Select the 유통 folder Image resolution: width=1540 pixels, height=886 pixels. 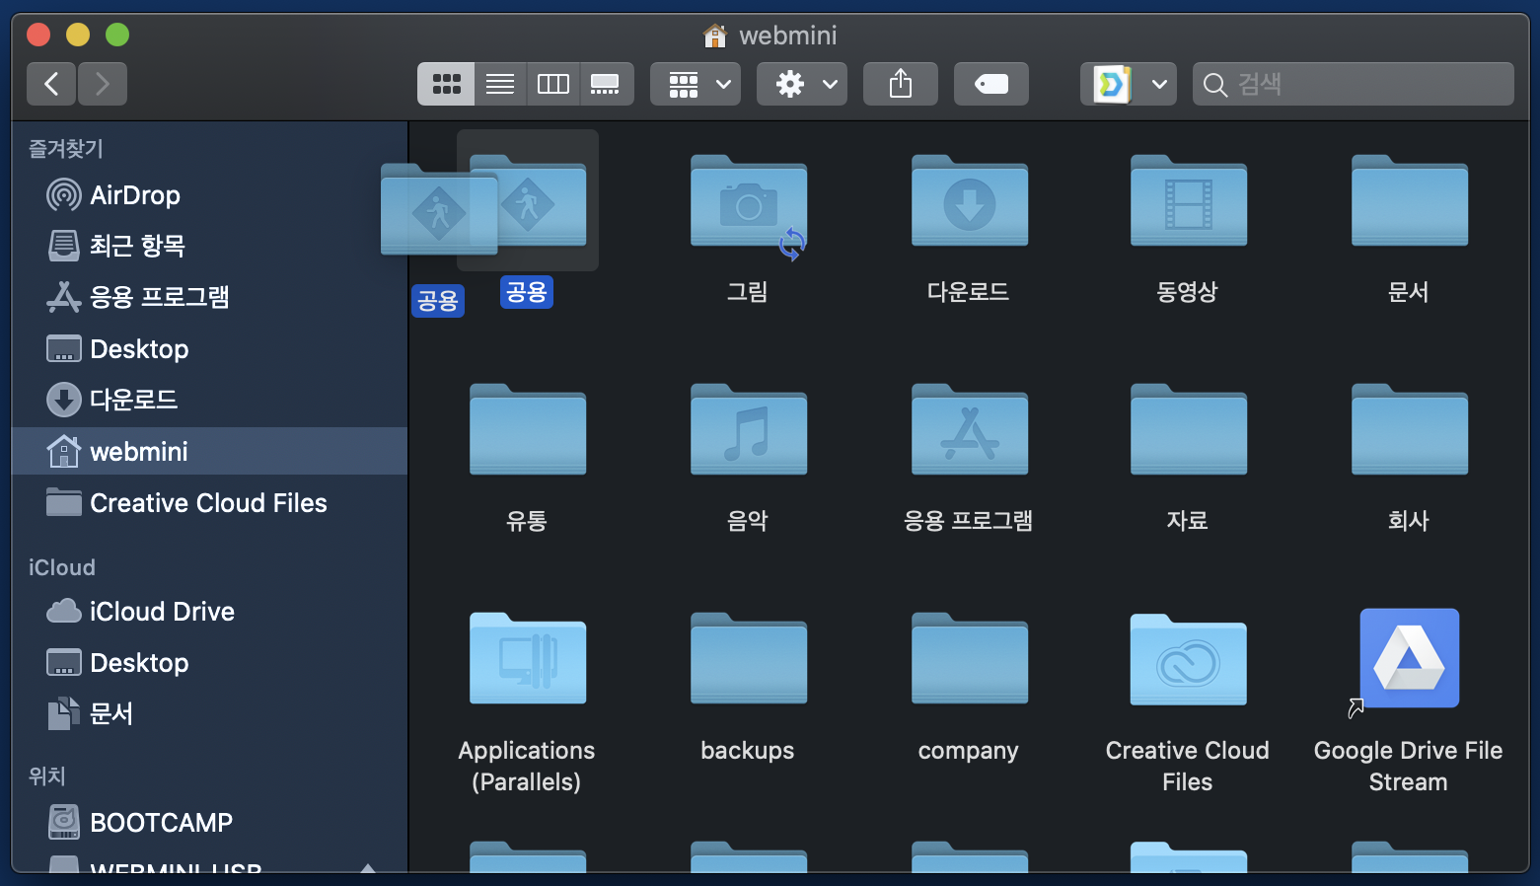528,429
